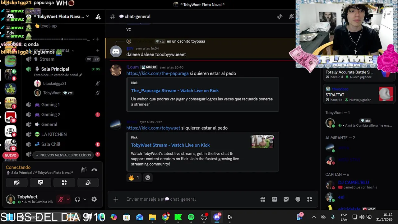This screenshot has height=224, width=398.
Task: Select the red server icon with badge 15
Action: (10, 117)
